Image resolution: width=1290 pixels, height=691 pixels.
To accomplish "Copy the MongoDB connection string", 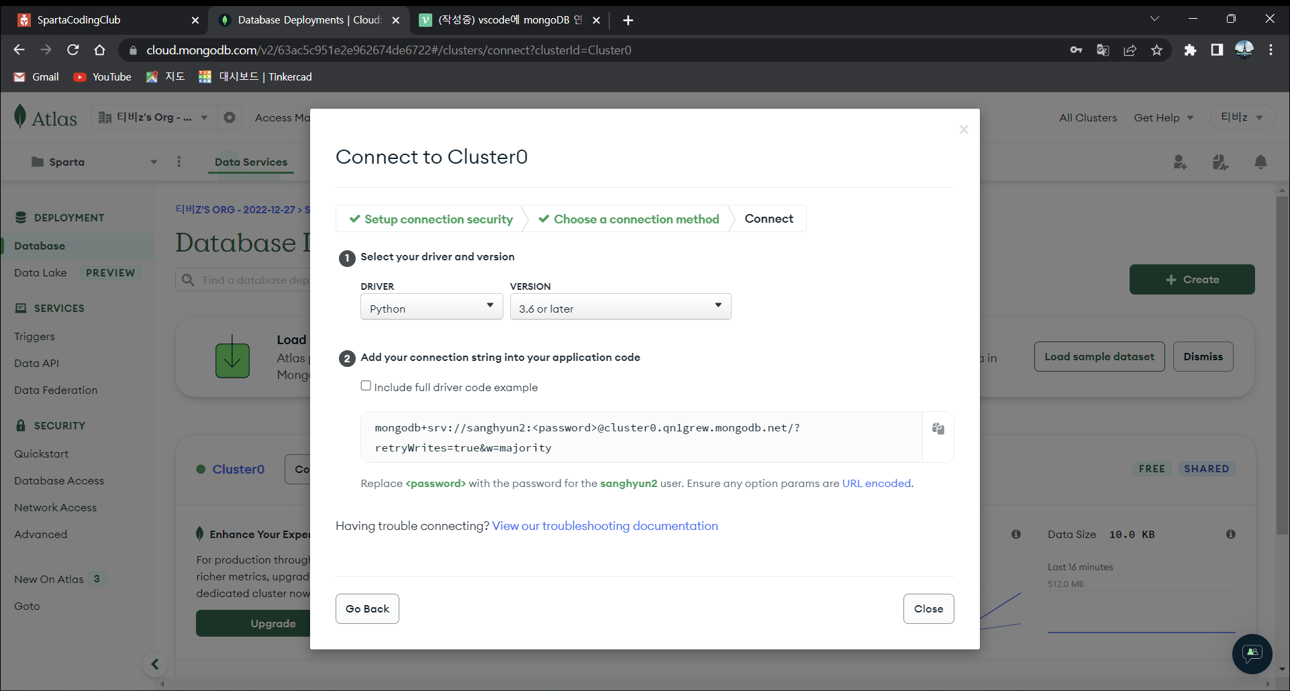I will [938, 429].
